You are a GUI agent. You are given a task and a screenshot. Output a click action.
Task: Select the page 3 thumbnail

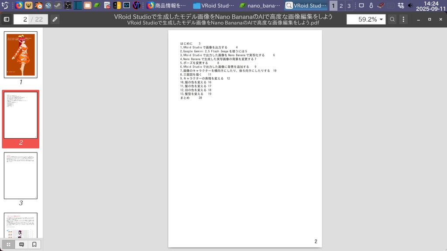[x=21, y=176]
